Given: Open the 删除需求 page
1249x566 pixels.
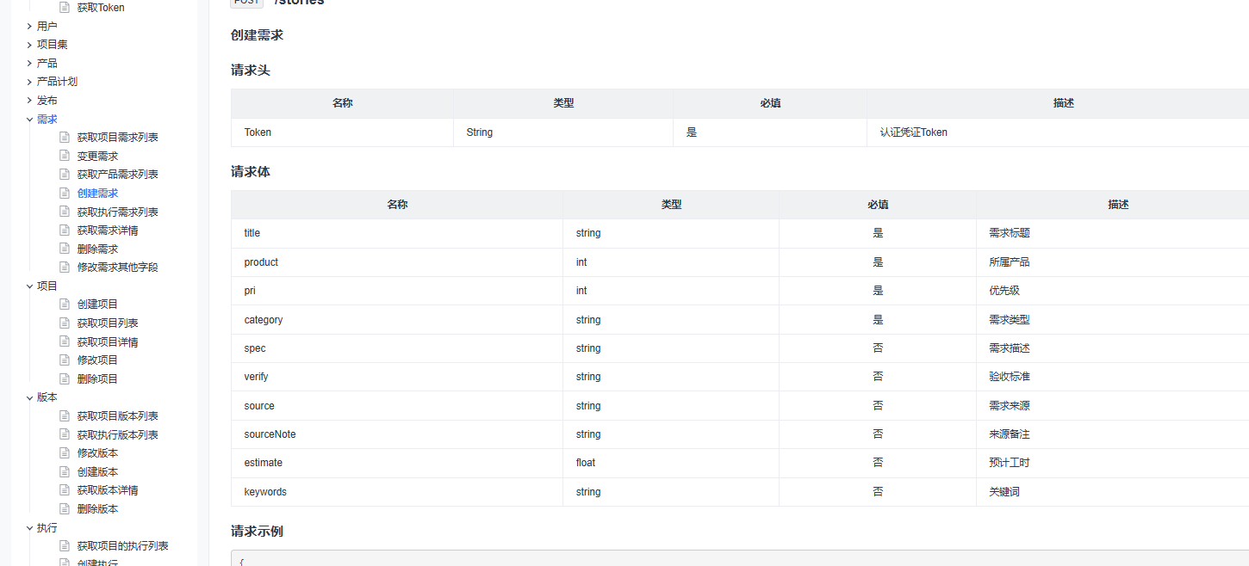Looking at the screenshot, I should (97, 249).
